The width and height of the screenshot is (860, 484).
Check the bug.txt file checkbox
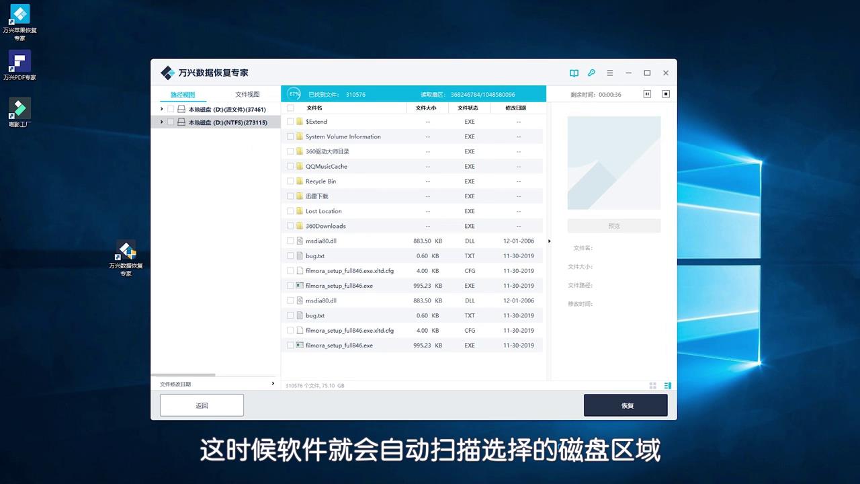click(x=290, y=255)
